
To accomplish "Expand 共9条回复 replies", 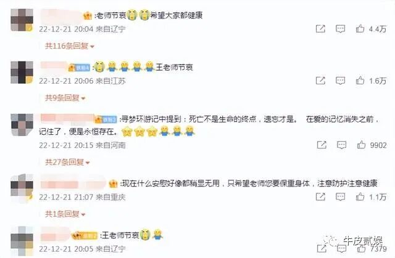I will coord(65,98).
